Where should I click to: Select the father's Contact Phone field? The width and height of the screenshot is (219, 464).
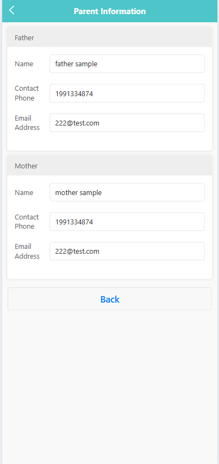(x=127, y=93)
